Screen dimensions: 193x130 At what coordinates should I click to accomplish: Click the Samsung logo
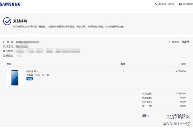[x=10, y=4]
